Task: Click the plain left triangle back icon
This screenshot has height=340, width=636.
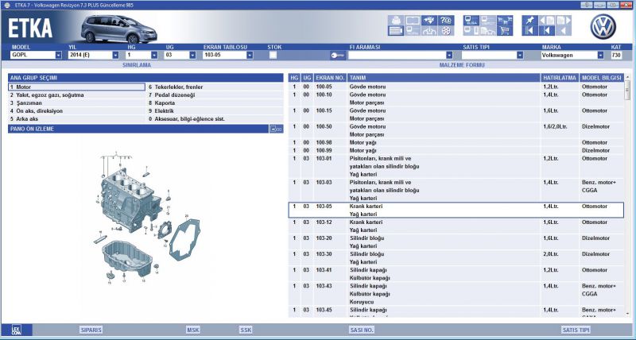Action: pos(563,31)
